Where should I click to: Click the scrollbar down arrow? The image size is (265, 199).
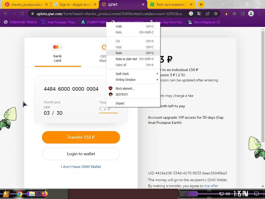[x=263, y=186]
